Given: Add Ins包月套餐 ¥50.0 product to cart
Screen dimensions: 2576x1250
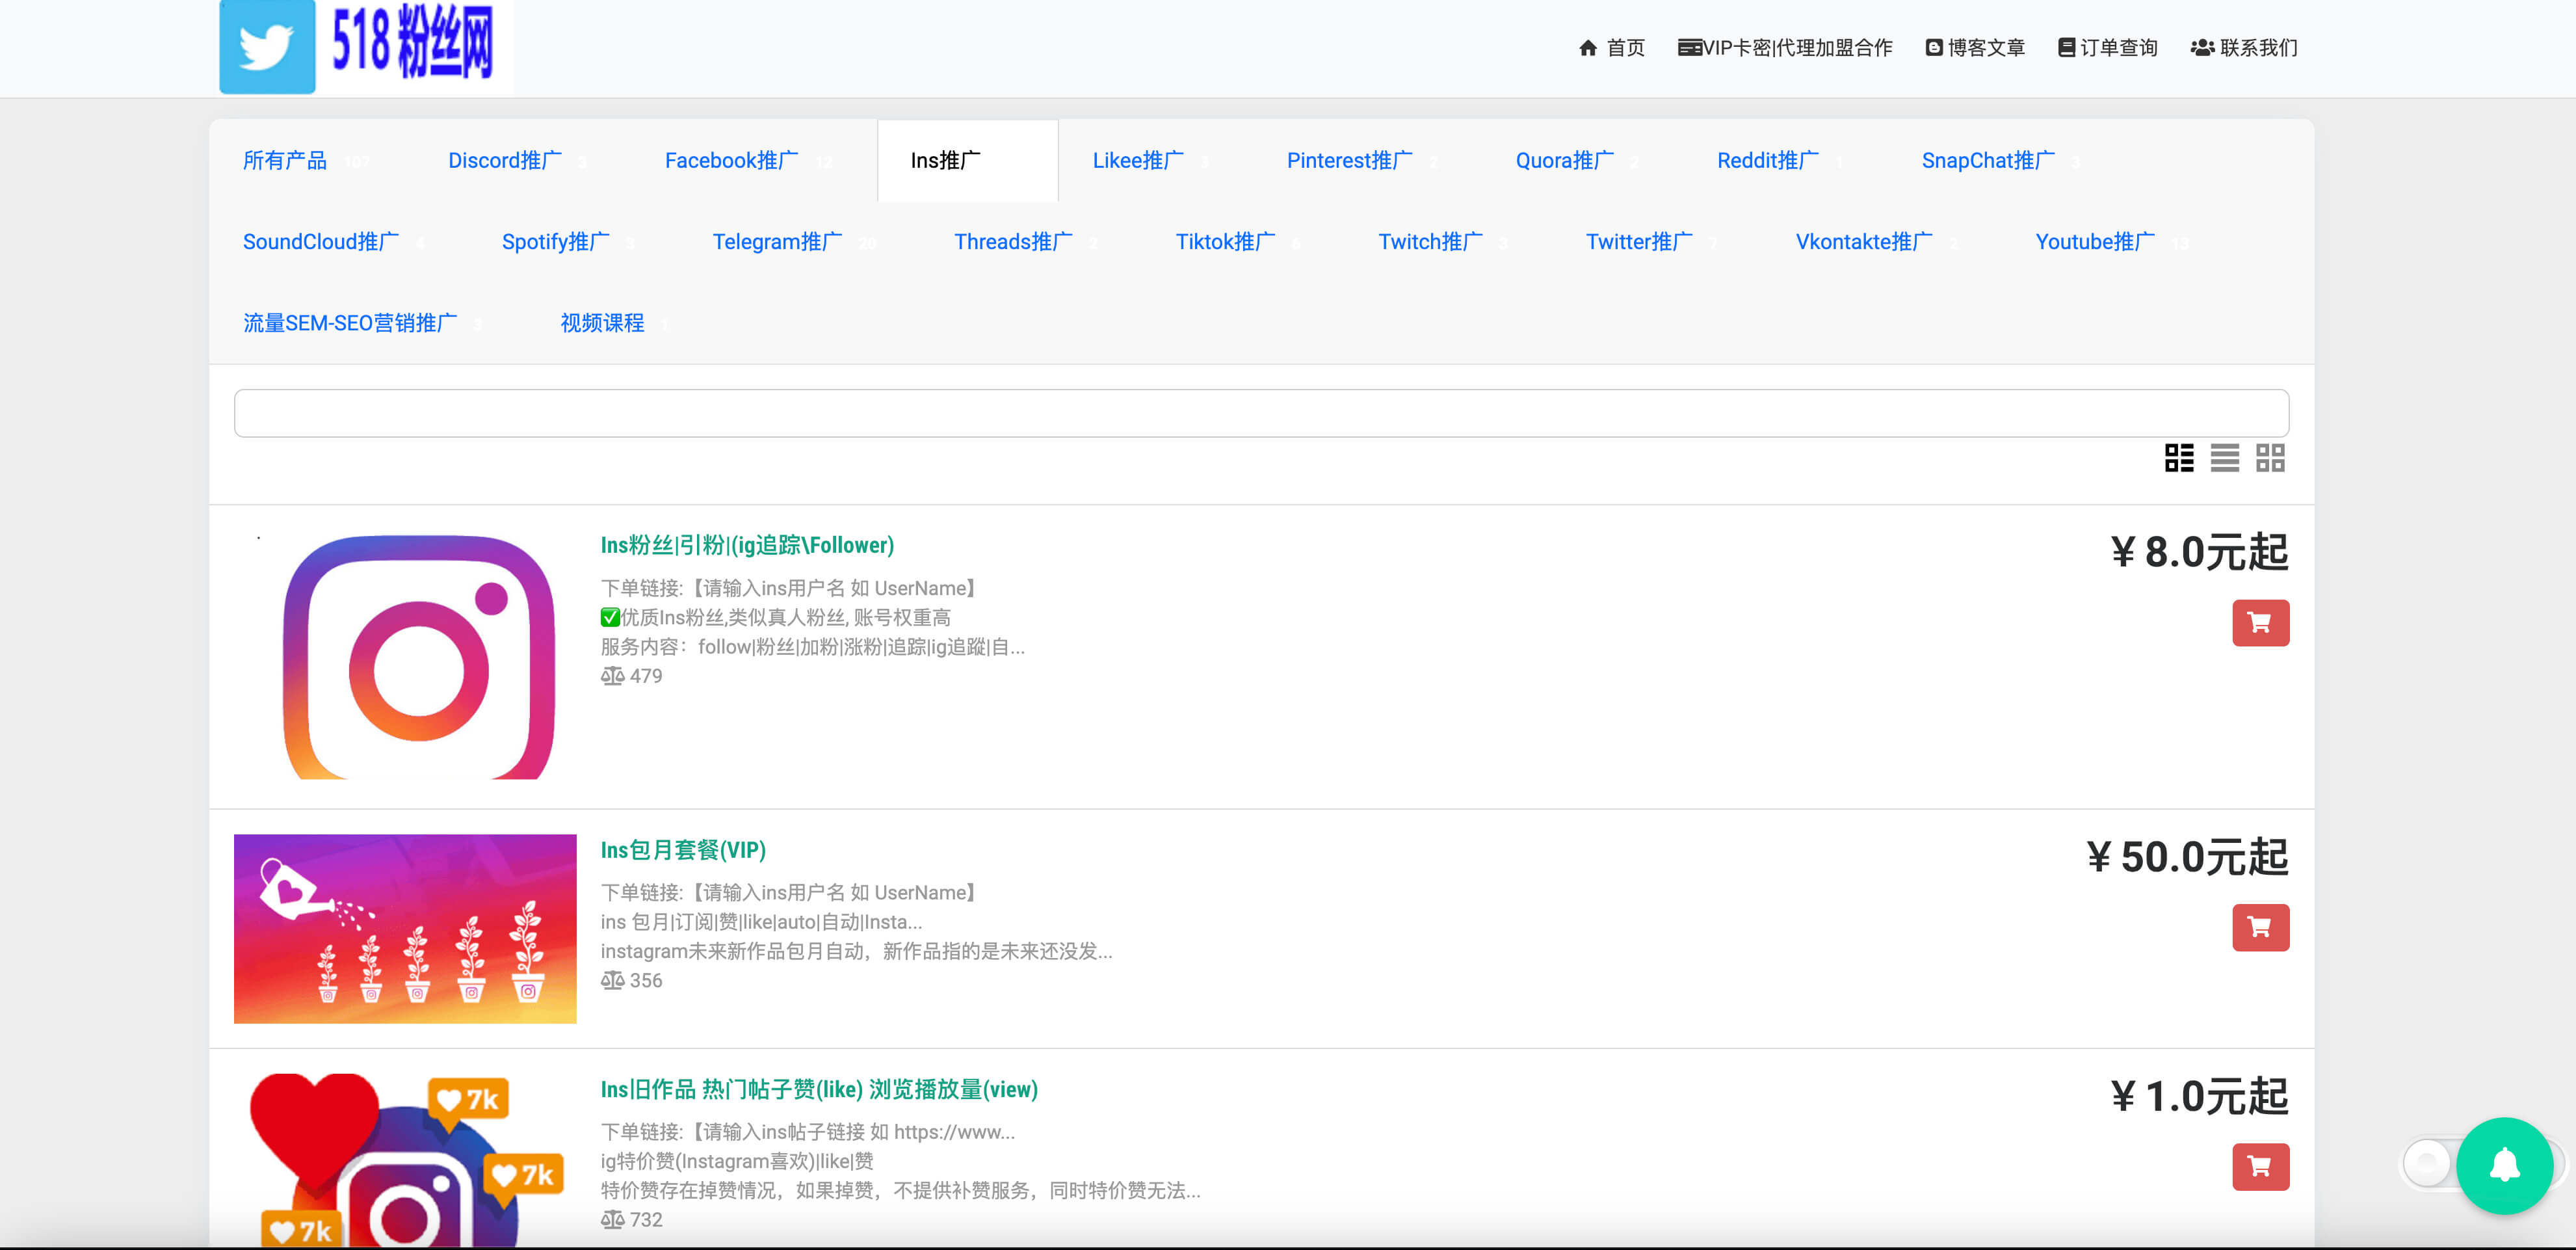Looking at the screenshot, I should pyautogui.click(x=2260, y=927).
